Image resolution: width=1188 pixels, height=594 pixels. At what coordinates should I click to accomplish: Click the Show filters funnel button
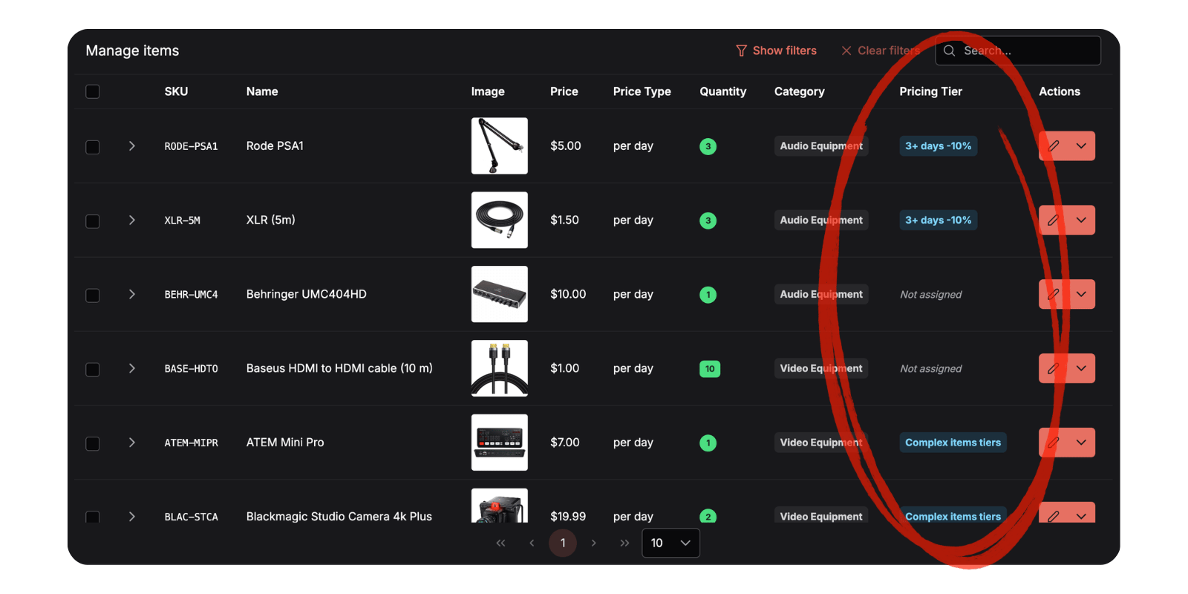(776, 50)
